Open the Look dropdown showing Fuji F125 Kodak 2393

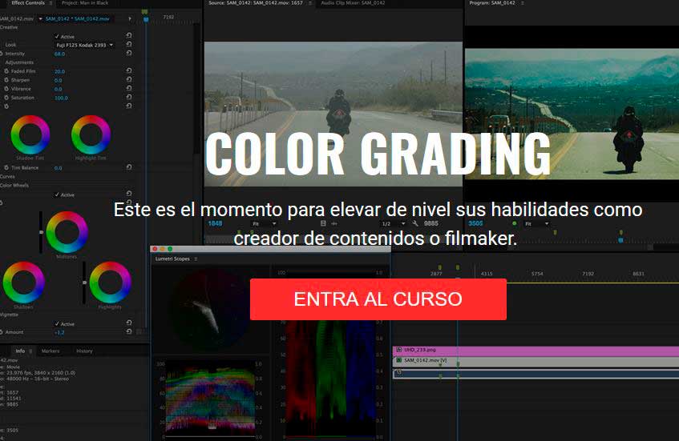[84, 45]
